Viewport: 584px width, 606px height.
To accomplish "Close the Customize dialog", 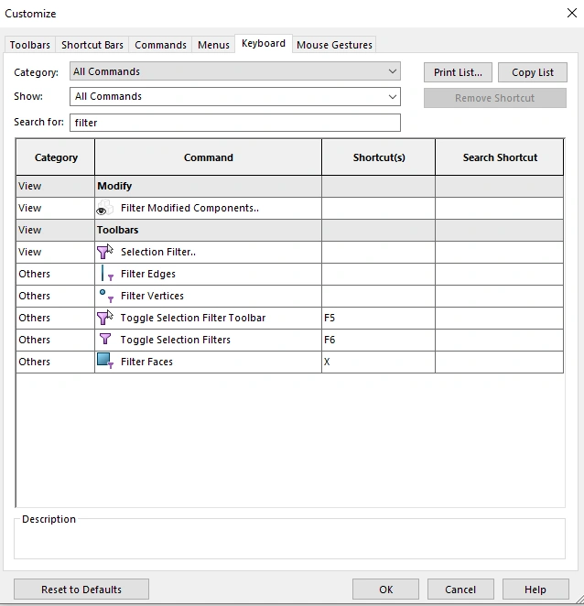I will (571, 13).
